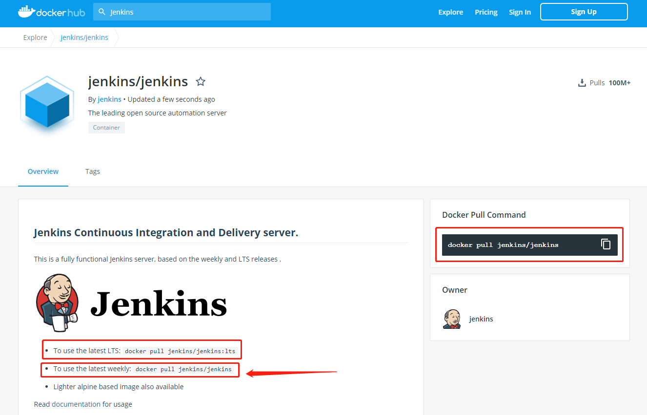Click jenkins/jenkins breadcrumb link

pyautogui.click(x=84, y=38)
